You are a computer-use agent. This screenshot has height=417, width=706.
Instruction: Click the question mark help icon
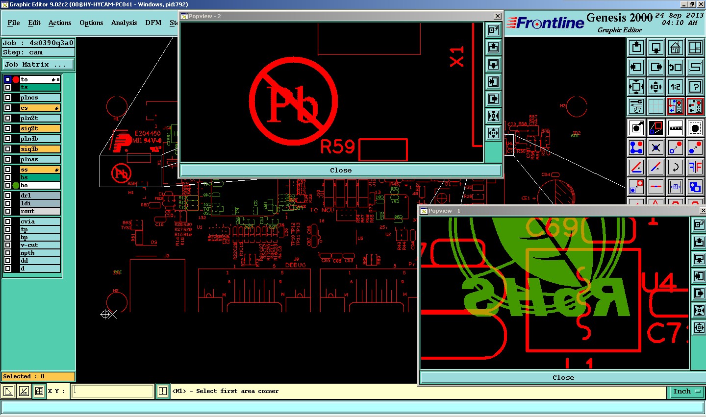tap(695, 87)
